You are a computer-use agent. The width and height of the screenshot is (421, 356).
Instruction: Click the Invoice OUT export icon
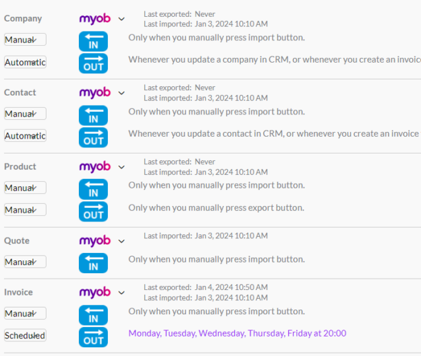pos(93,336)
